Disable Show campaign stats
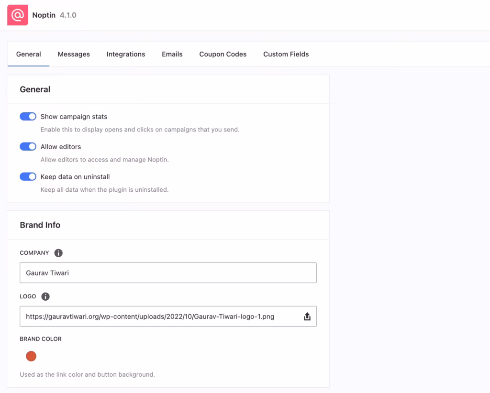The image size is (490, 393). (28, 116)
